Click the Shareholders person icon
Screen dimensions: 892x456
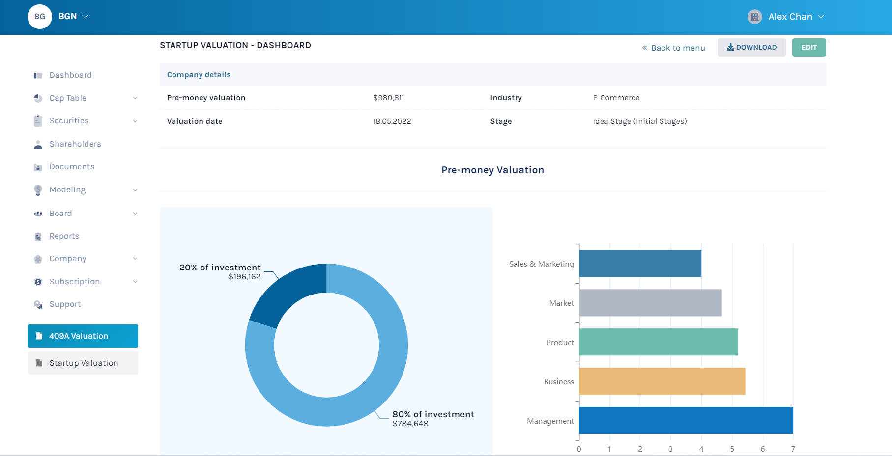pyautogui.click(x=38, y=144)
